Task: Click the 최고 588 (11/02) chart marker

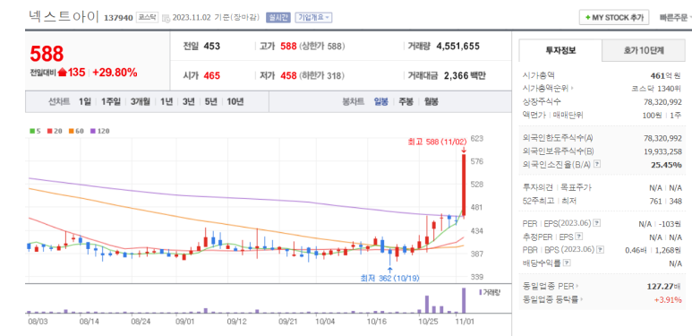Action: coord(438,142)
